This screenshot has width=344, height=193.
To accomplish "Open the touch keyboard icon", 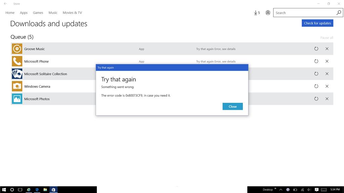I will 324,190.
